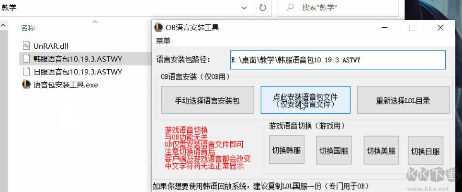This screenshot has height=192, width=462.
Task: Click the 语言安装包路径 path input field
Action: coord(338,60)
